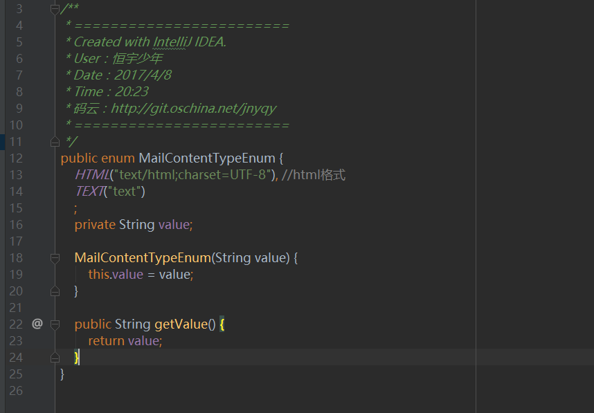Click line number 22 in the gutter
Image resolution: width=594 pixels, height=413 pixels.
coord(16,324)
